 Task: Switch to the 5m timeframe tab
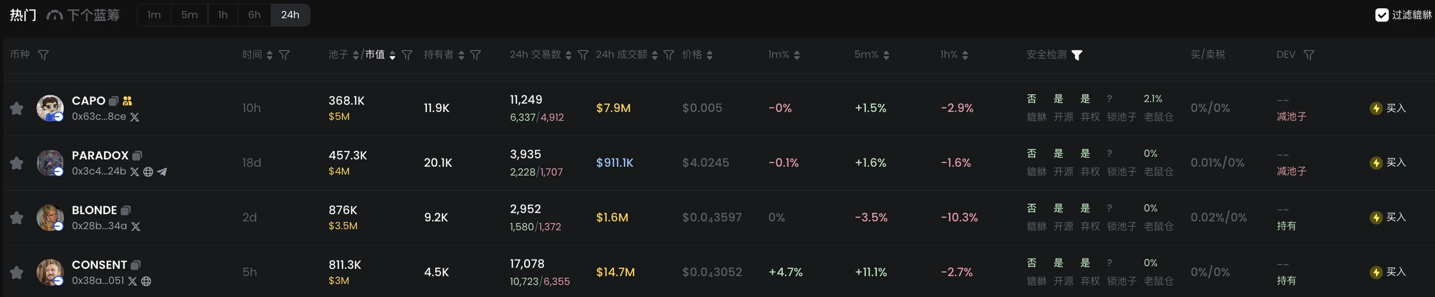tap(189, 15)
